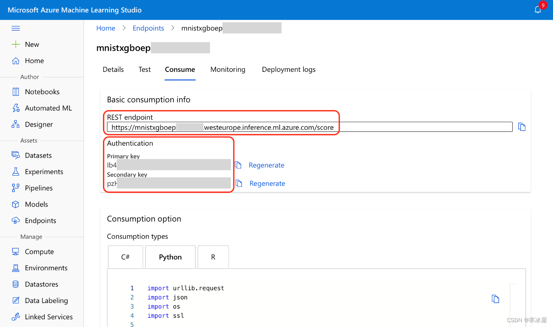Click the 'import ssl' code line
553x327 pixels.
(166, 316)
